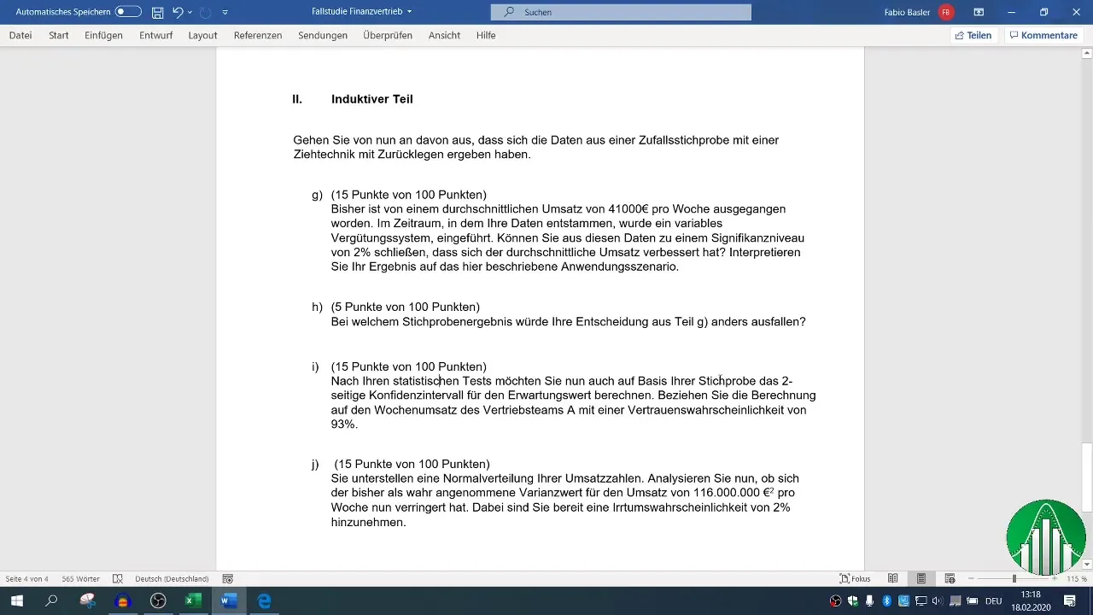Click the Word taskbar icon
The width and height of the screenshot is (1093, 615).
229,600
